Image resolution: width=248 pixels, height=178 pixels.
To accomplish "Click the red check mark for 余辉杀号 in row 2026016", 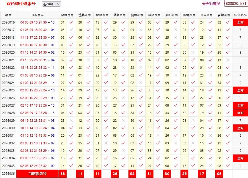I will 71,22.
